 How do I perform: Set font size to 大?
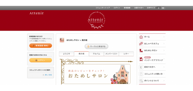pyautogui.click(x=163, y=8)
